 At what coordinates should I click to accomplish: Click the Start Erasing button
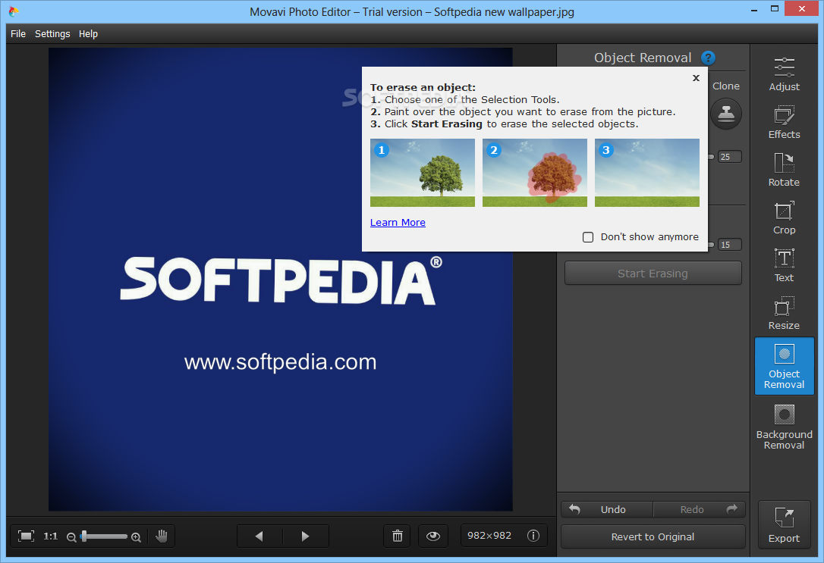pos(653,273)
